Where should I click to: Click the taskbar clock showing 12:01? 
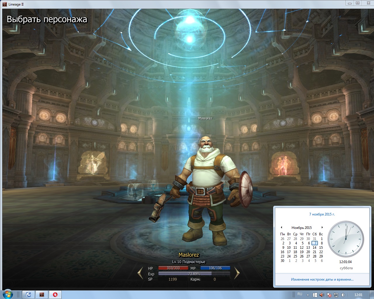358,295
